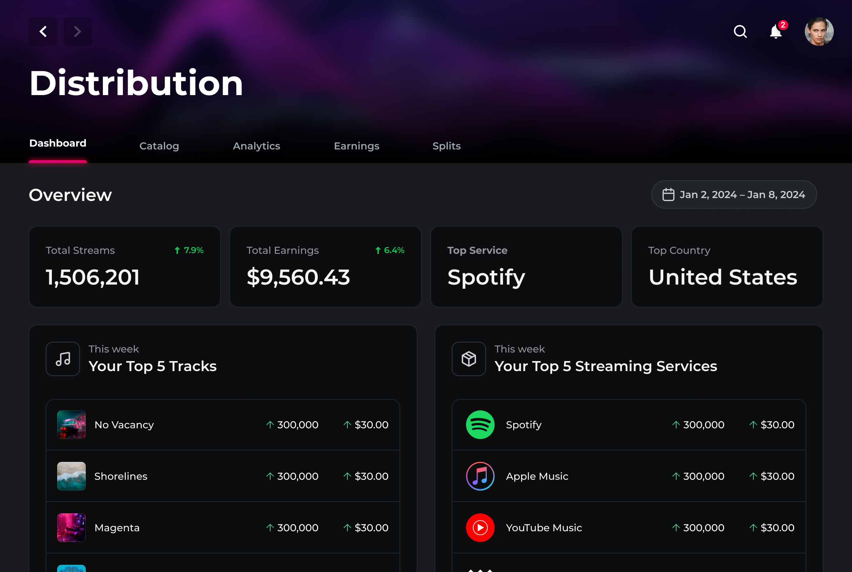Viewport: 852px width, 572px height.
Task: Click the music note icon for Top 5 Tracks
Action: point(63,359)
